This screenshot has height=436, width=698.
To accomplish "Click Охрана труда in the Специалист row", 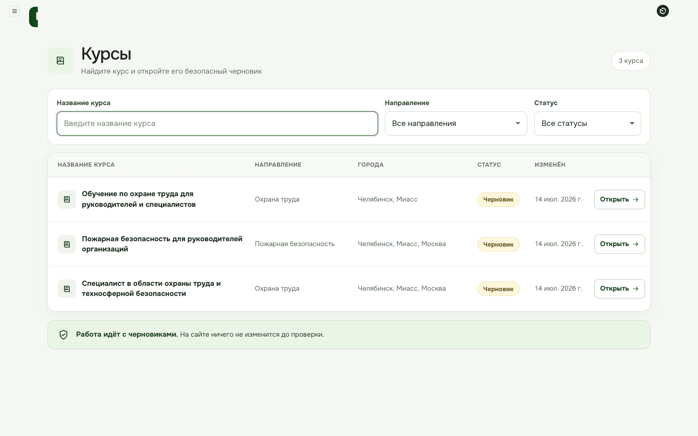I will (277, 288).
